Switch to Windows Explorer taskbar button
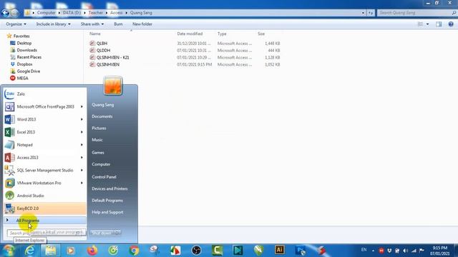Image resolution: width=458 pixels, height=257 pixels. (x=51, y=251)
